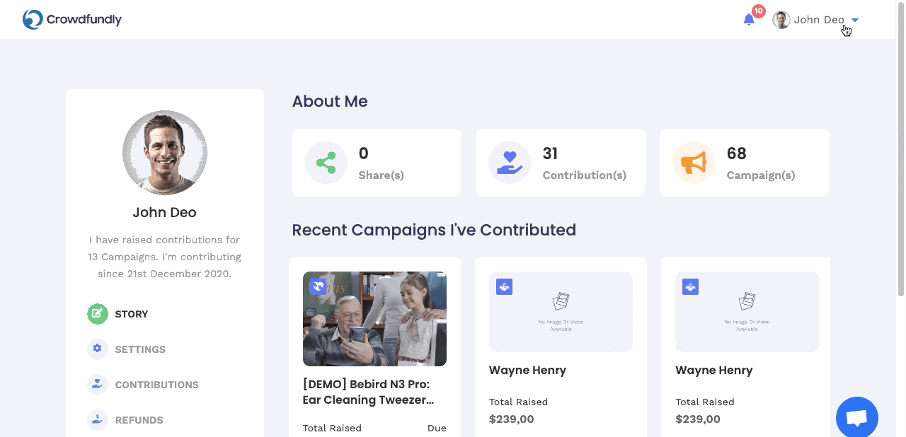Click the Story edit icon in sidebar

click(x=98, y=313)
